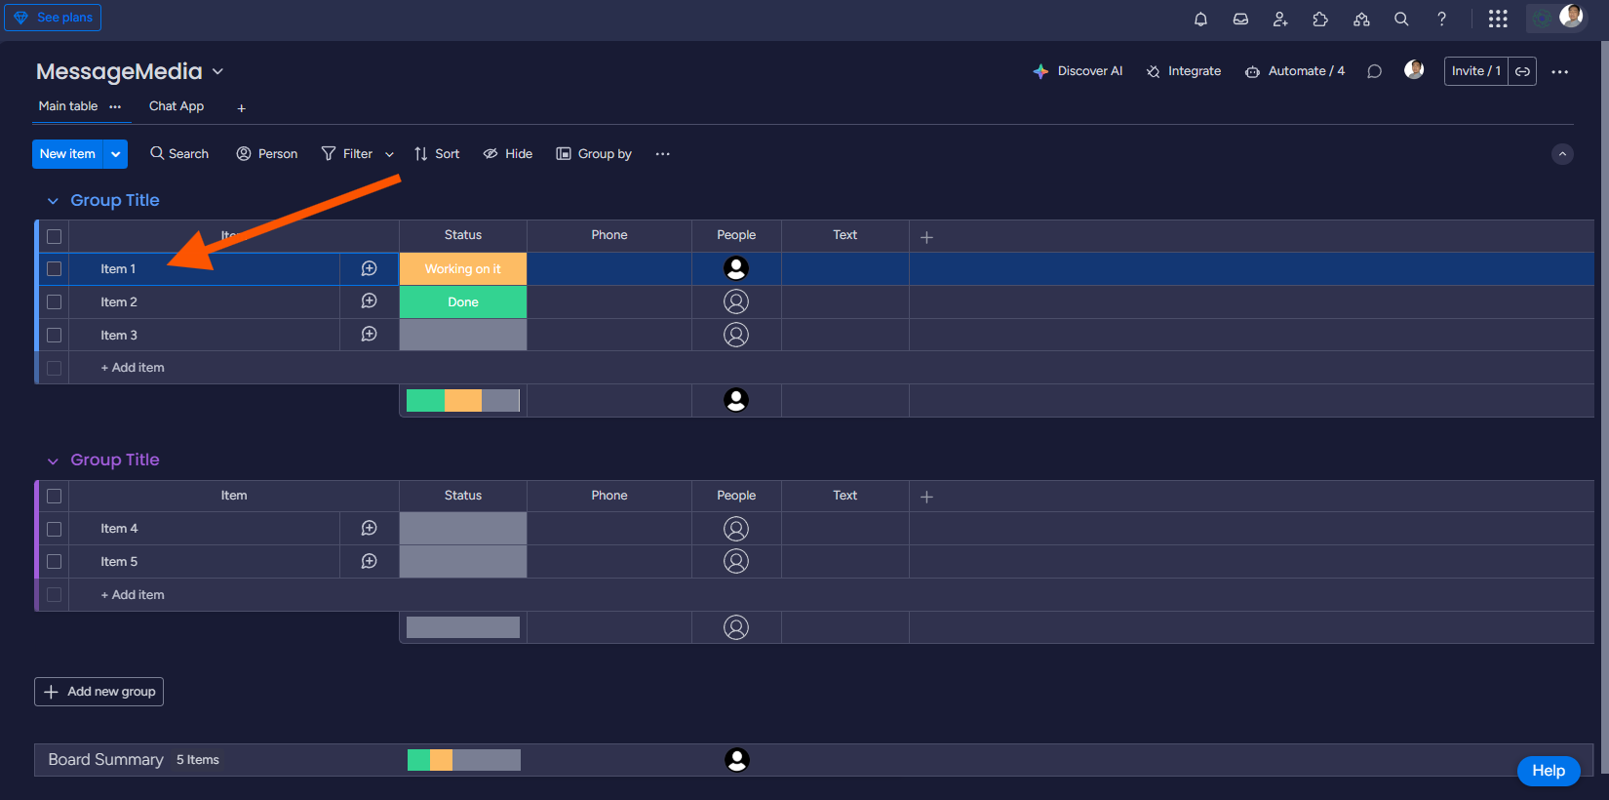Open the inbox tray icon
1609x800 pixels.
(1240, 19)
